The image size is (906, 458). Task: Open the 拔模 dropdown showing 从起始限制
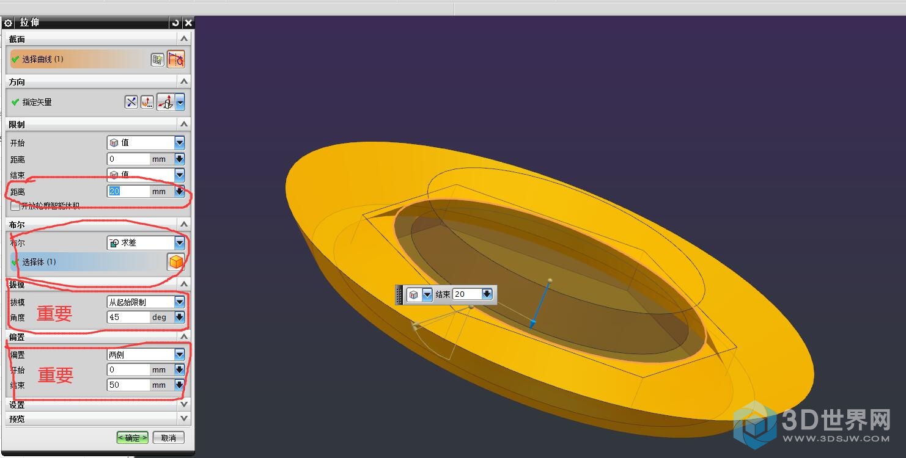146,302
